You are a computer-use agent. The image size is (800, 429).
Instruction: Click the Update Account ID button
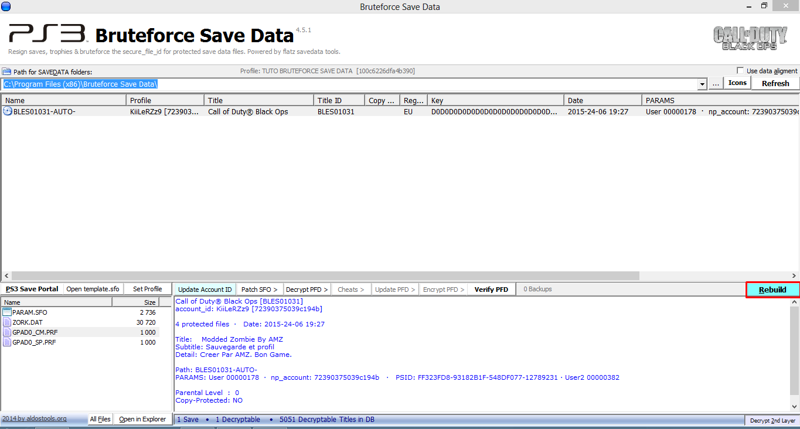[205, 290]
